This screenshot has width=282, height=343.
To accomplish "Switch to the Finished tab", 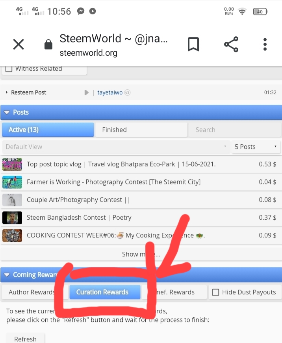I will tap(141, 130).
